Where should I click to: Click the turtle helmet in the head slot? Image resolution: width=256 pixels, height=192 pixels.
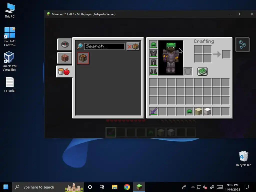(153, 44)
